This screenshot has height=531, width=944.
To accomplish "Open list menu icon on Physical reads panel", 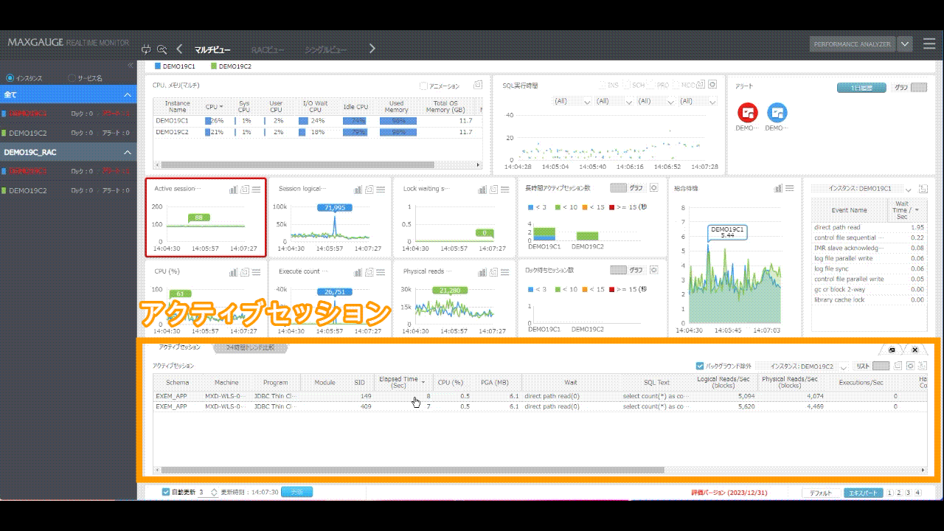I will click(505, 272).
